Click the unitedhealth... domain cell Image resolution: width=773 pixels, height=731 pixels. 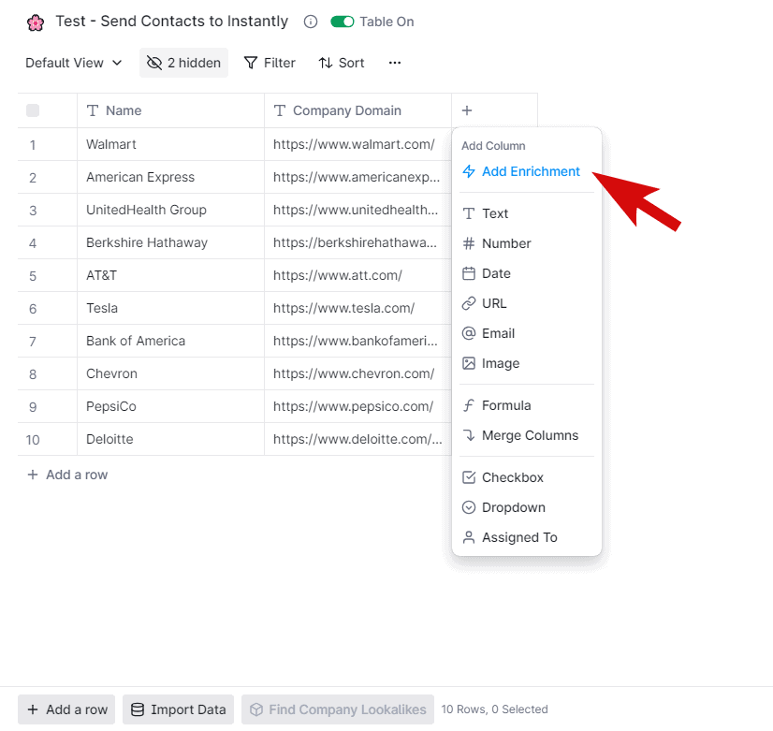(357, 210)
